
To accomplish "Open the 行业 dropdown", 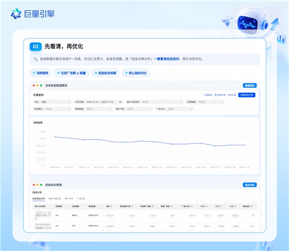I will (52, 102).
